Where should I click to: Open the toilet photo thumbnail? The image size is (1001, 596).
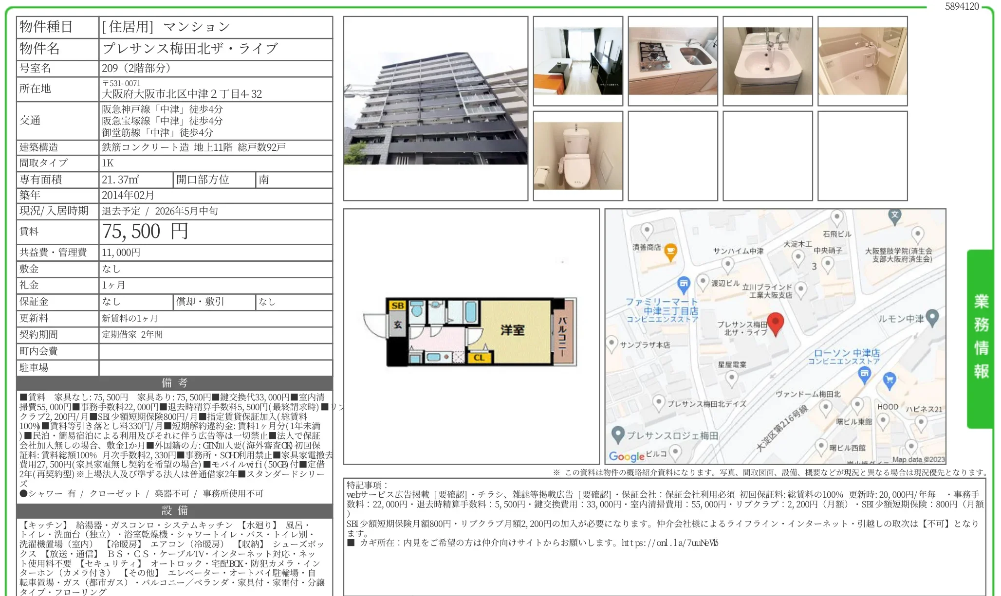tap(577, 156)
